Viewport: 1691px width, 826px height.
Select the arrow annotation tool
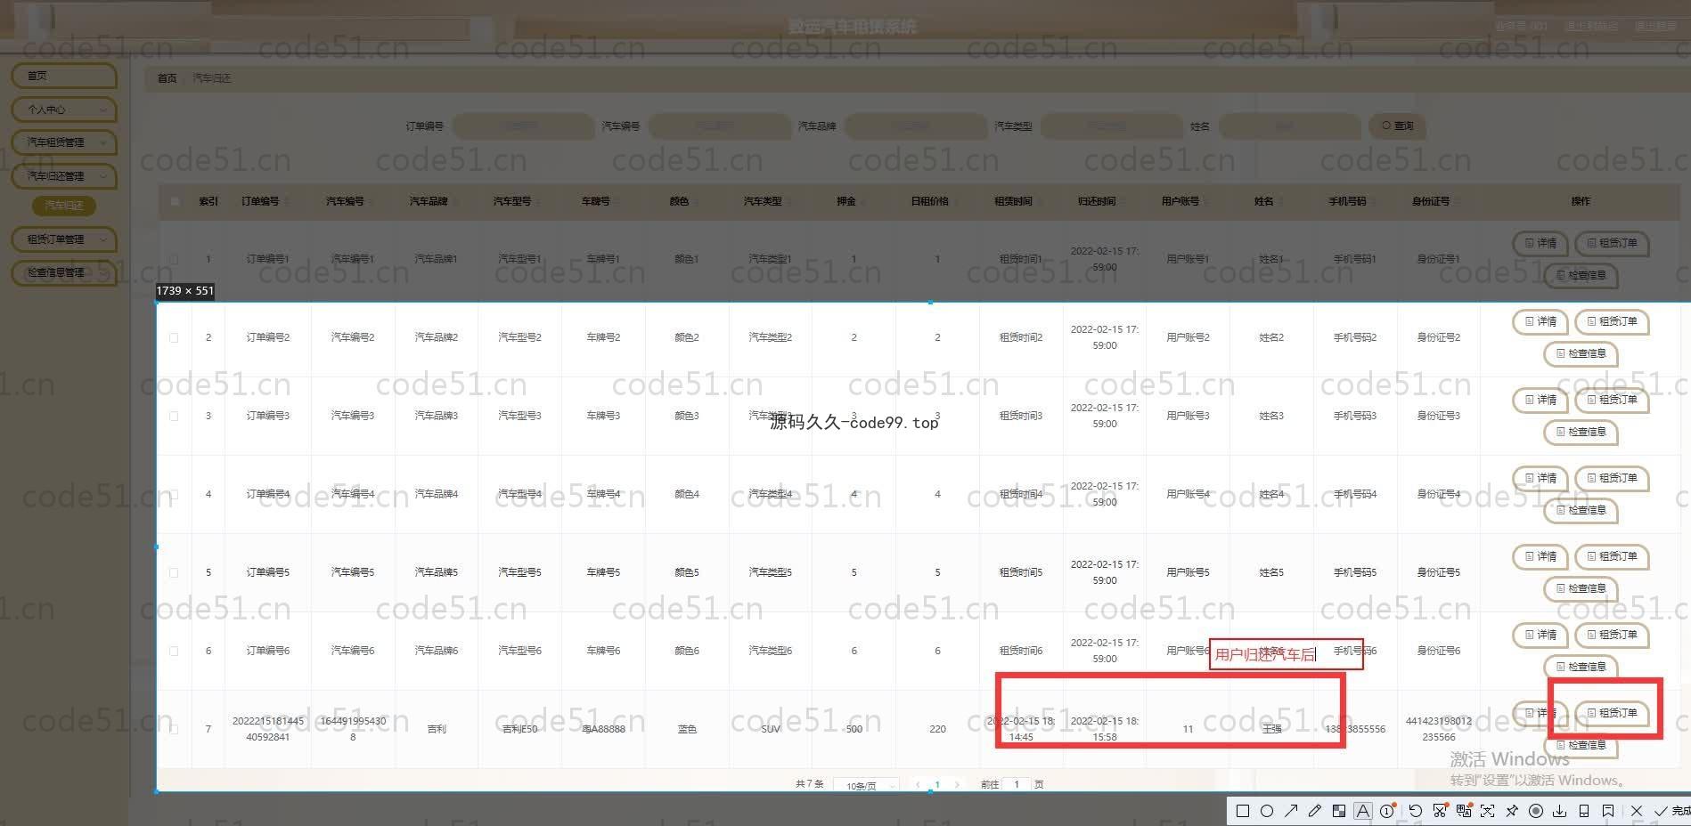click(x=1290, y=811)
